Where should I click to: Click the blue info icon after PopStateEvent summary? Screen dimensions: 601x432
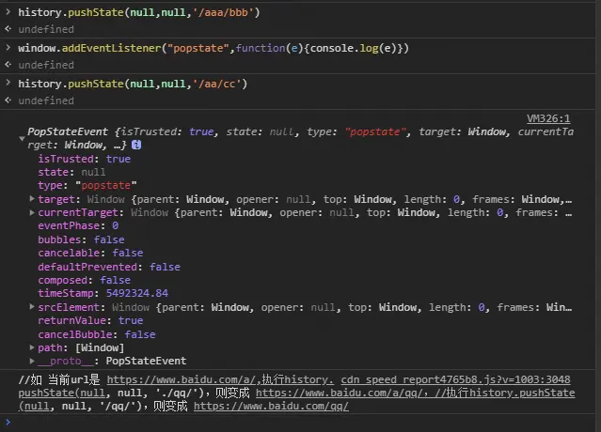click(136, 145)
